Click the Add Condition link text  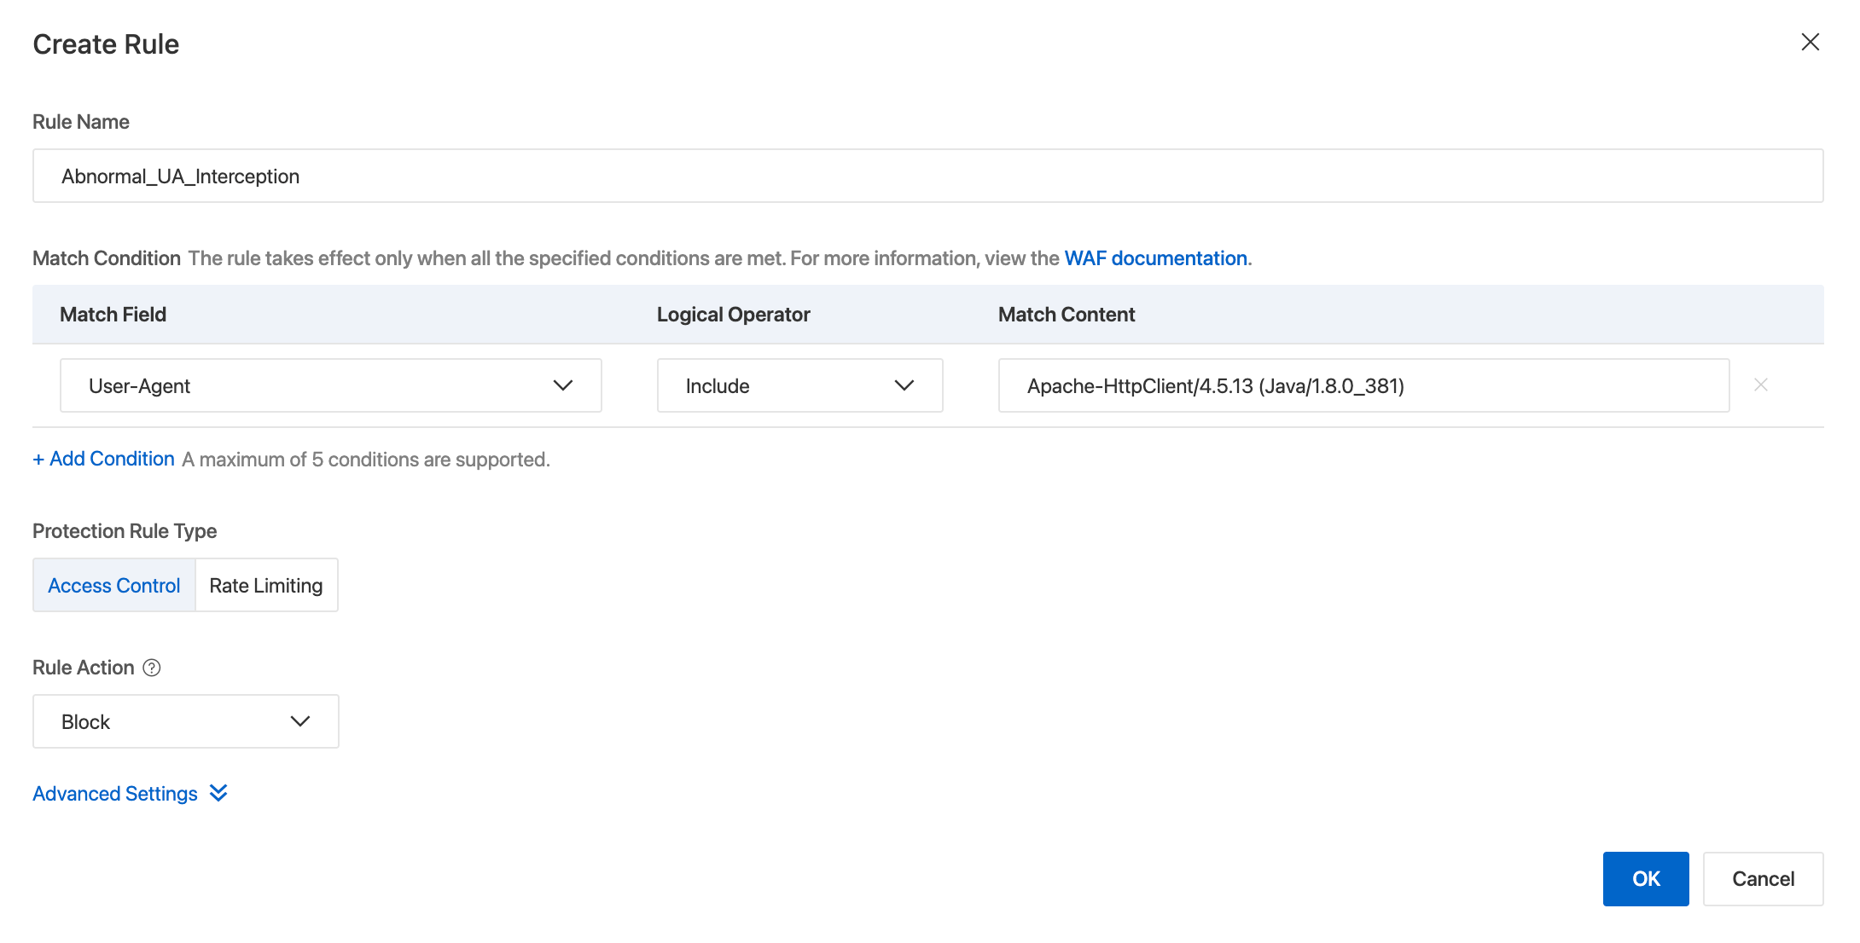point(112,459)
